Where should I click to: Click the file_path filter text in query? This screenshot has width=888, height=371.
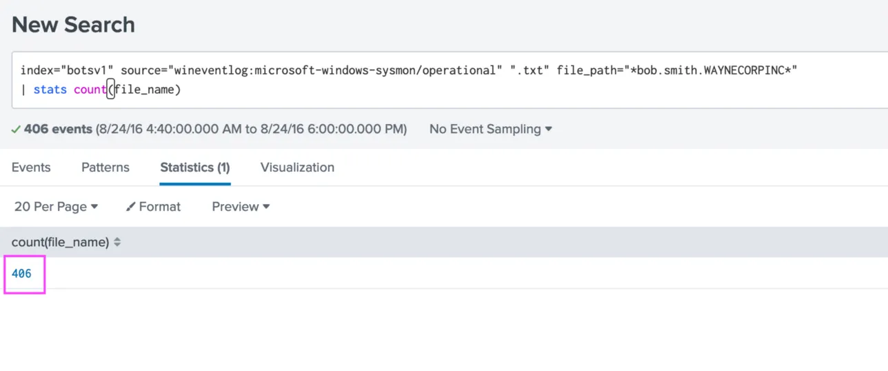[677, 70]
